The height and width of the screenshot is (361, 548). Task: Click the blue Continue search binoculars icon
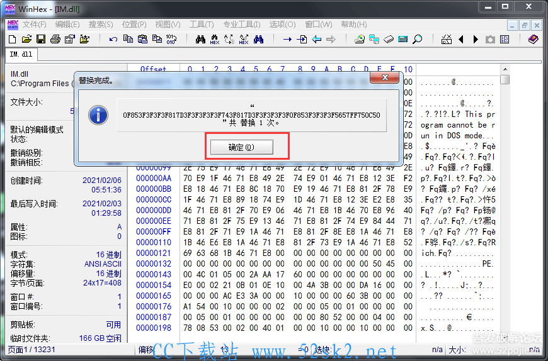pos(259,40)
